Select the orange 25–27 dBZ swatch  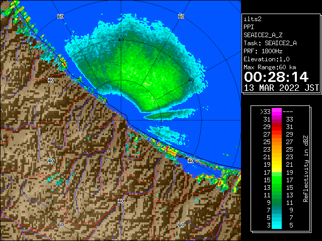coord(276,142)
